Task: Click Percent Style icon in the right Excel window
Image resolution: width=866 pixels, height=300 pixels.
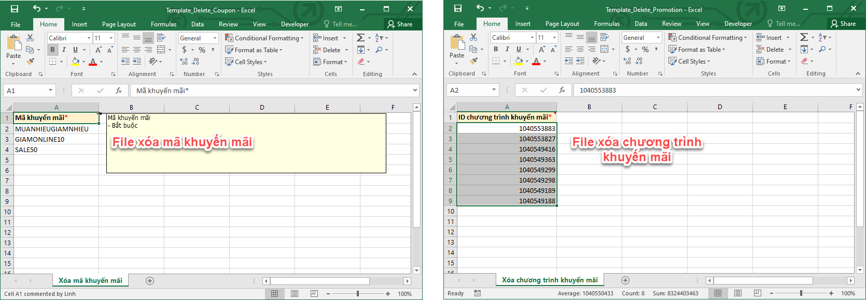Action: coord(645,50)
